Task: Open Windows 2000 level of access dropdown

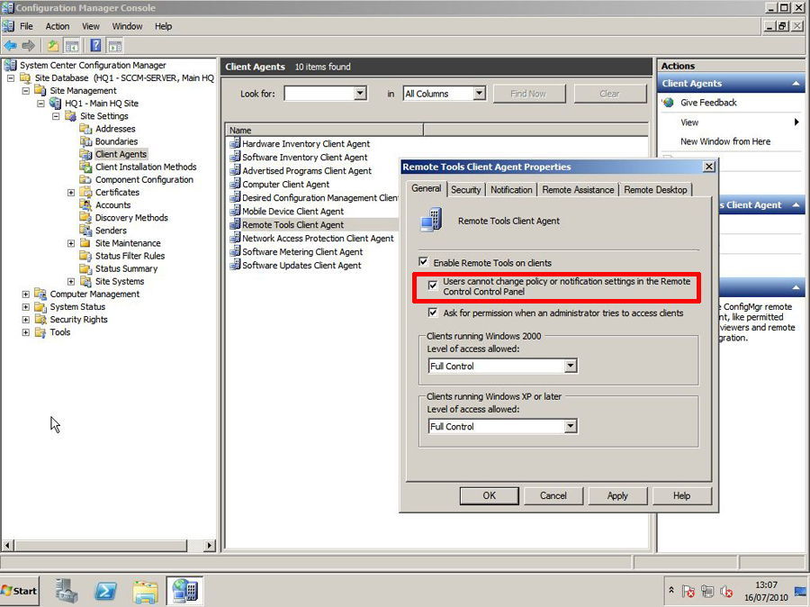Action: pos(571,366)
